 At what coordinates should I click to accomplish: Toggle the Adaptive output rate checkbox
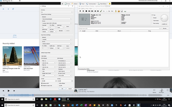[x=42, y=86]
